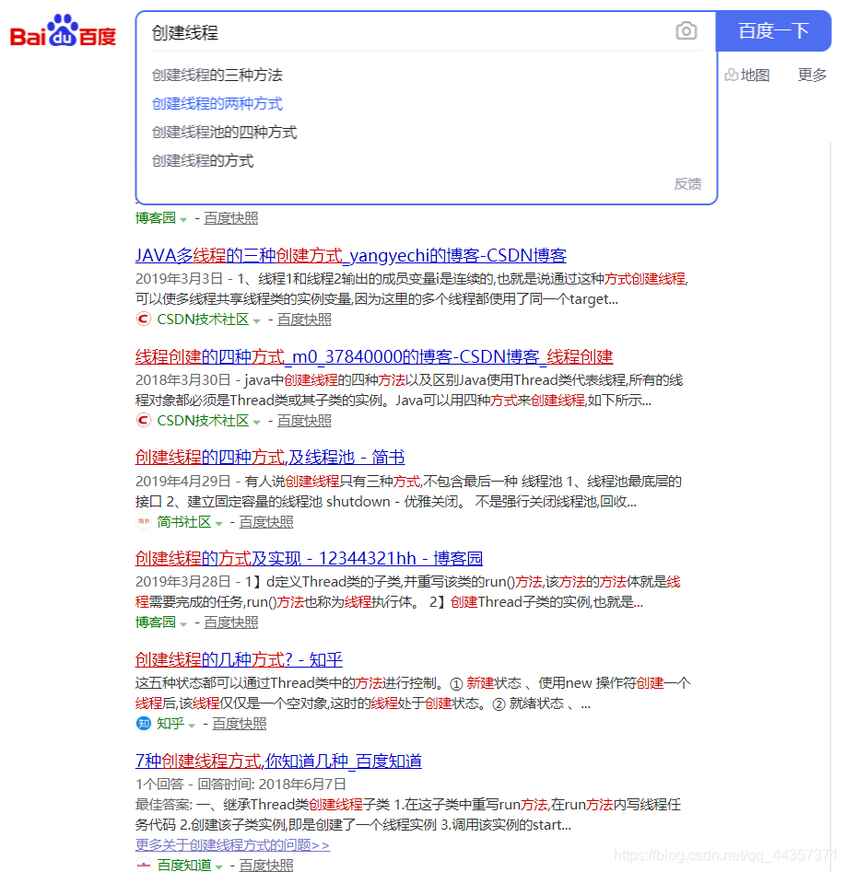Screen dimensions: 845x872
Task: Click 更多关于创建线程方式的问题 link
Action: pyautogui.click(x=232, y=844)
